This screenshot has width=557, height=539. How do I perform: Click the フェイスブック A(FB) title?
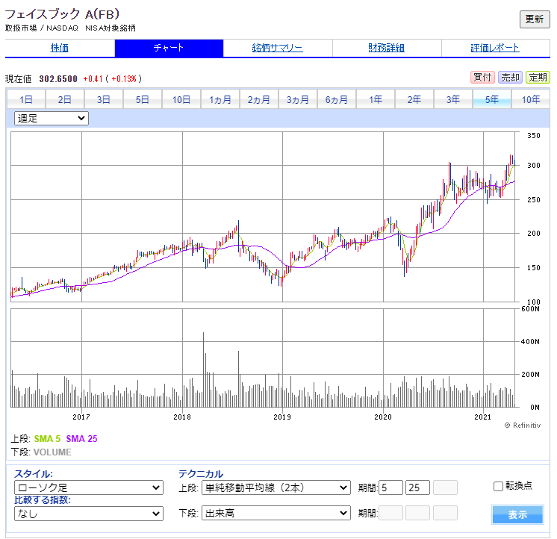[63, 14]
